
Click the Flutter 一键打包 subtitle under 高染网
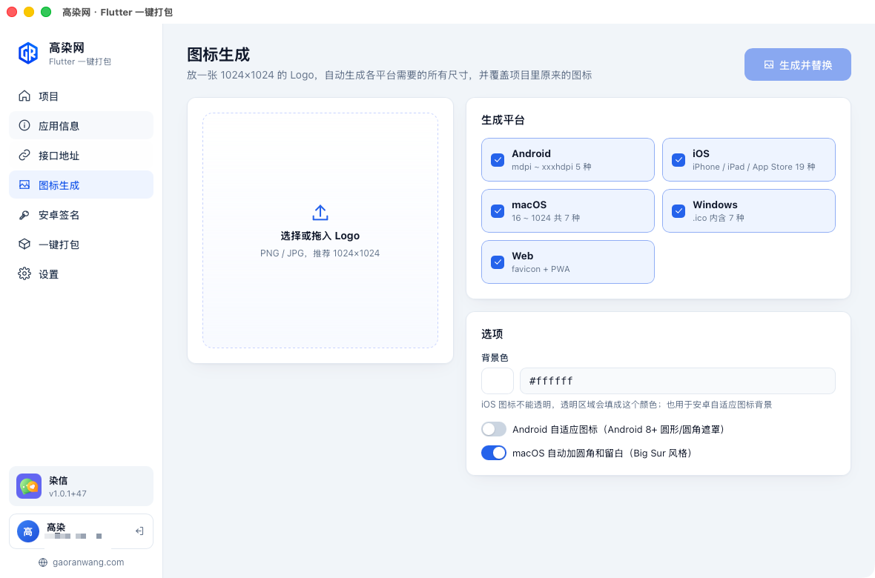(80, 62)
